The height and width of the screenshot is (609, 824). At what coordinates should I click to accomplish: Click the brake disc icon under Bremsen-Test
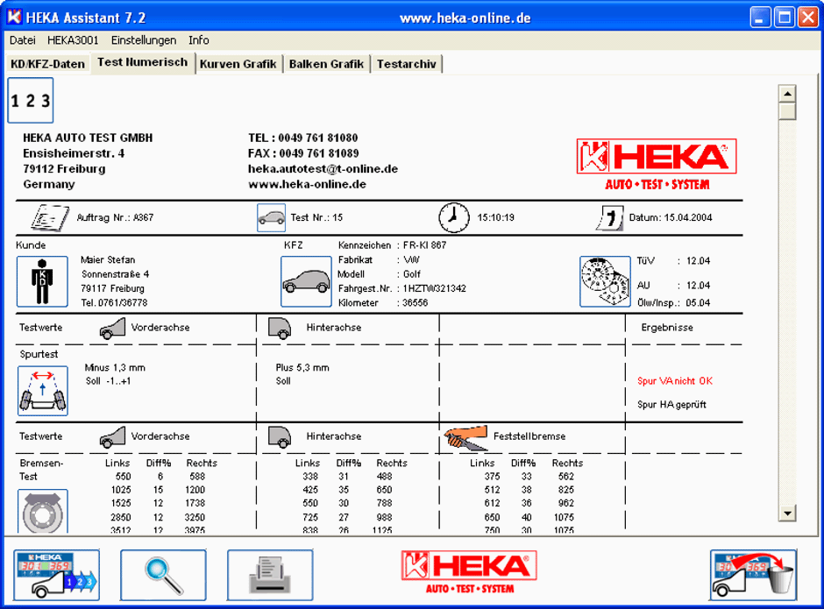pyautogui.click(x=42, y=511)
